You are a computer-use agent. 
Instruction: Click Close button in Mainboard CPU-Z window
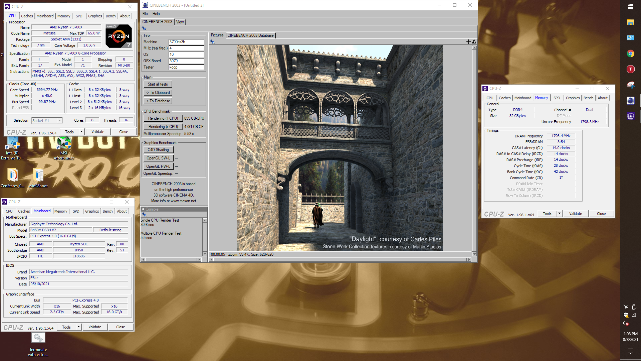121,327
